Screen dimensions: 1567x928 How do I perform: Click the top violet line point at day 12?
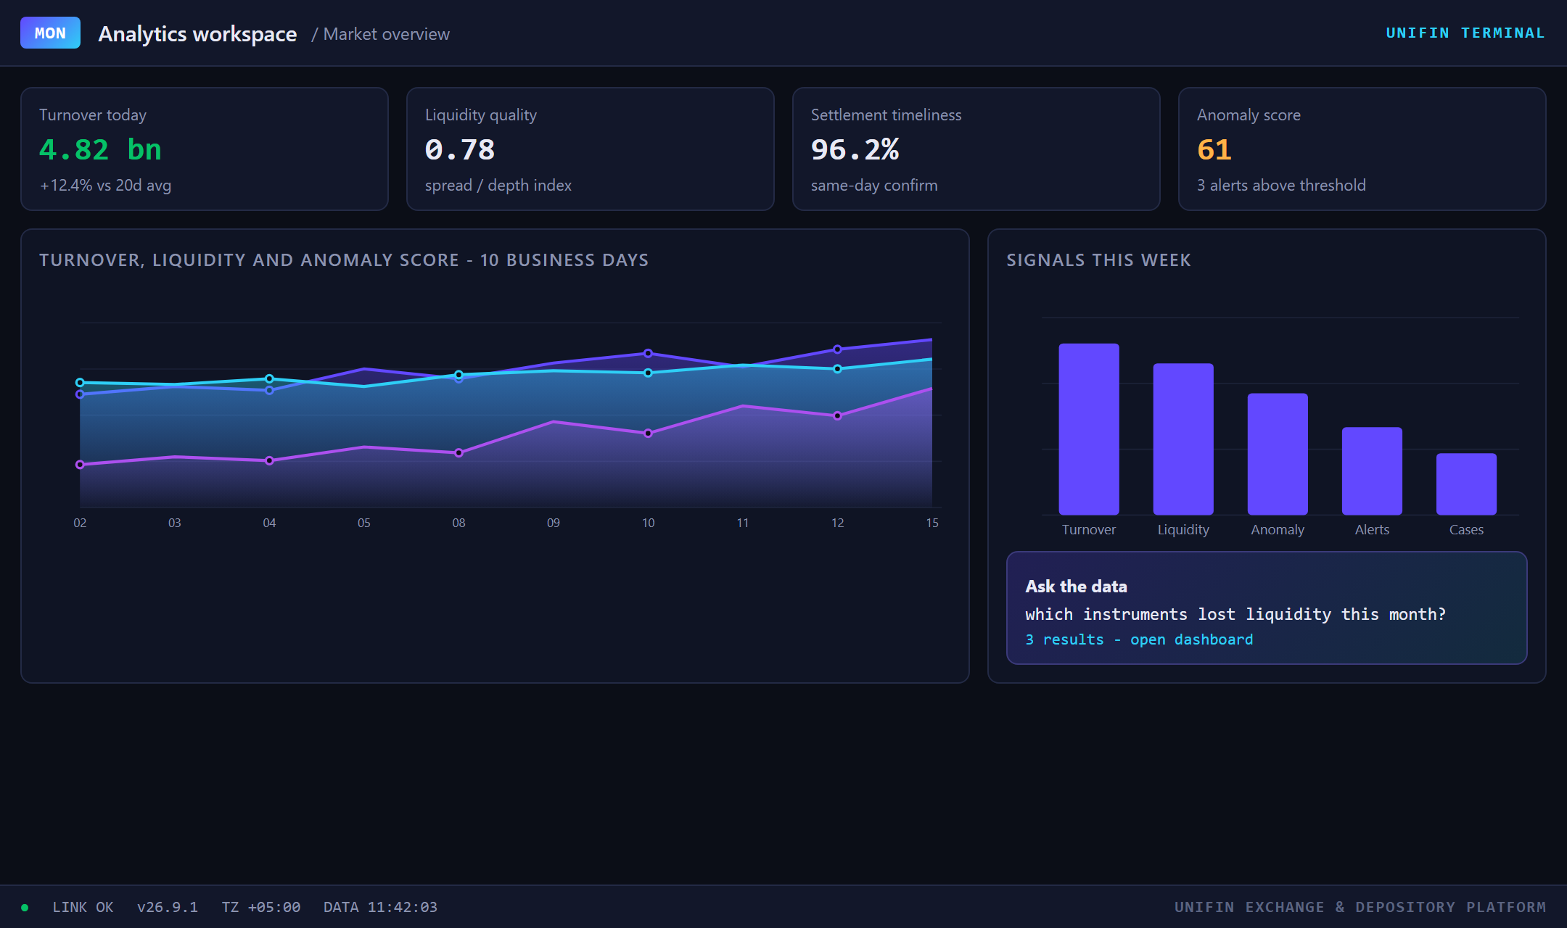click(837, 349)
